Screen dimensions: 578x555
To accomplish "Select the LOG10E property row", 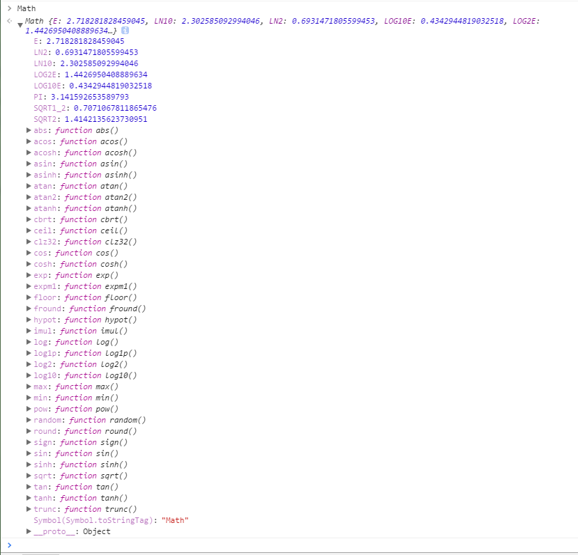I will [93, 86].
